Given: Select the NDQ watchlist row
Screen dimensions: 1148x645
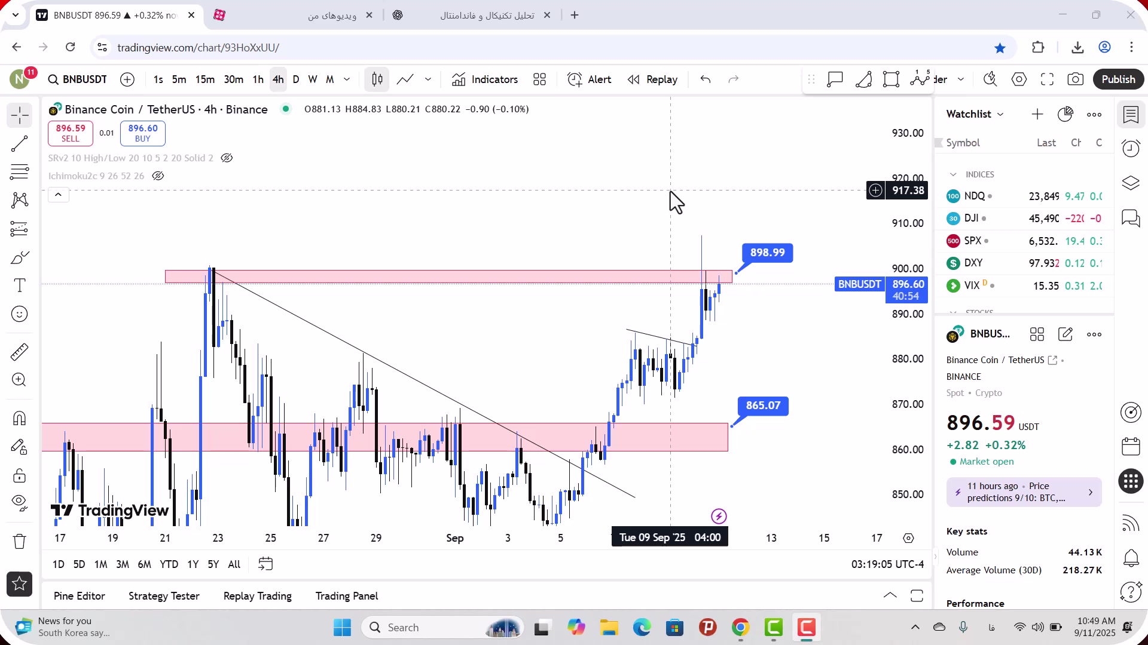Looking at the screenshot, I should [1024, 196].
